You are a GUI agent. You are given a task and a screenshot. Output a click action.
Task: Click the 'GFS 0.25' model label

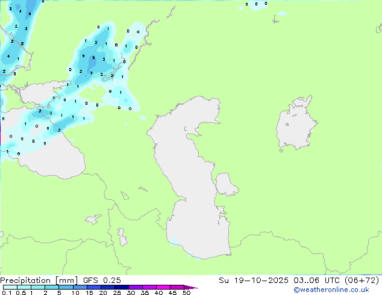[x=102, y=281]
